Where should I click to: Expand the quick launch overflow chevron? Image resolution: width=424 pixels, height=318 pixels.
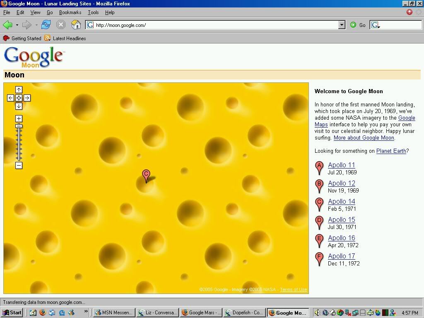(86, 311)
